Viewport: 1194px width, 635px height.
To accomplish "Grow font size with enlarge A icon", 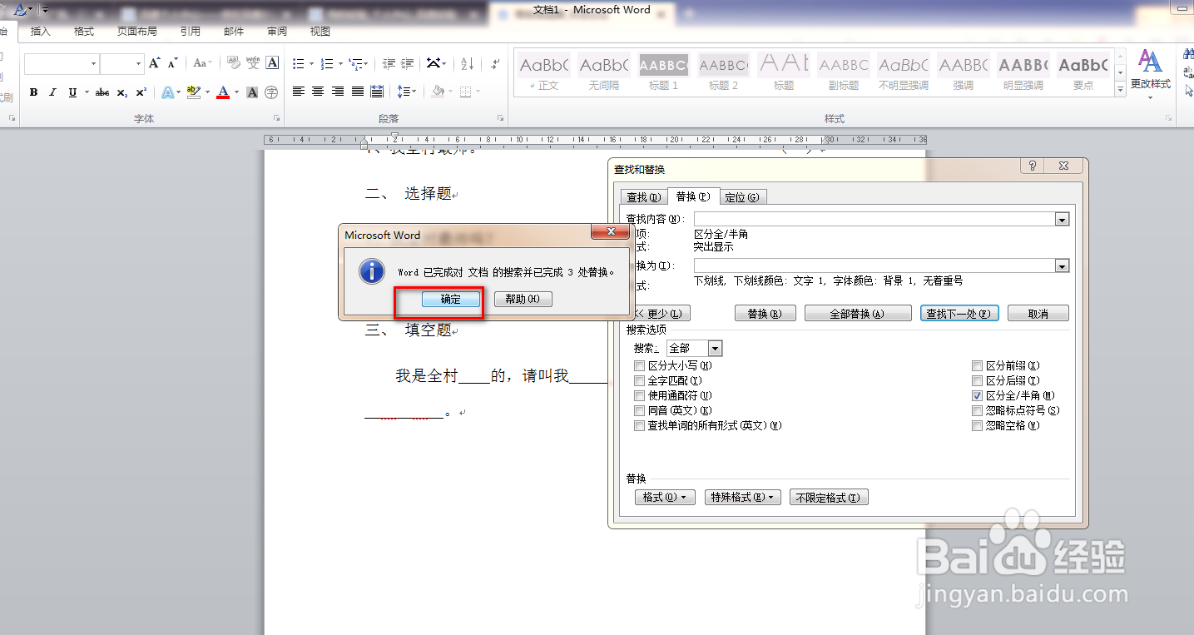I will (x=155, y=63).
